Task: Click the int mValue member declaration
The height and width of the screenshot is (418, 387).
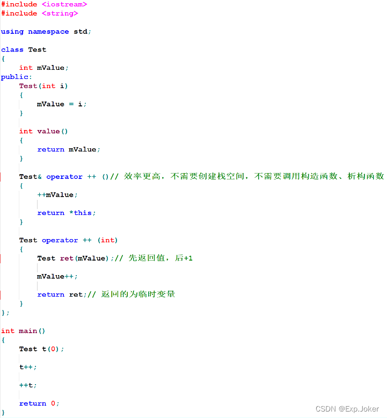Action: click(44, 68)
